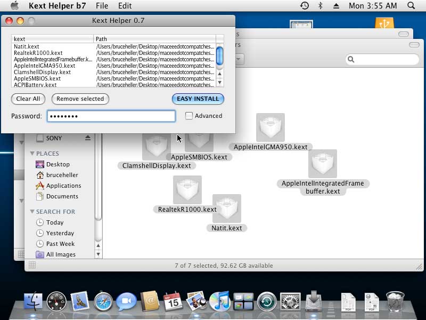
Task: Launch Dashboard from the Dock
Action: (56, 301)
